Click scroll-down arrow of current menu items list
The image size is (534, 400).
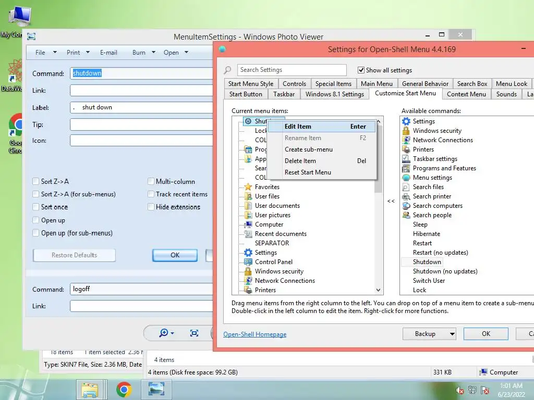[379, 290]
